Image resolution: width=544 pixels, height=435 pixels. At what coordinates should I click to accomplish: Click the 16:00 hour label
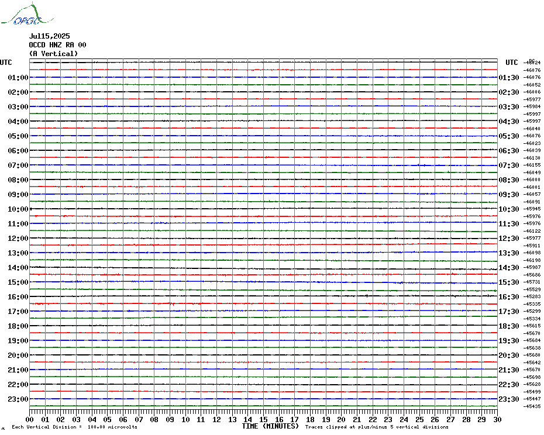click(x=18, y=296)
